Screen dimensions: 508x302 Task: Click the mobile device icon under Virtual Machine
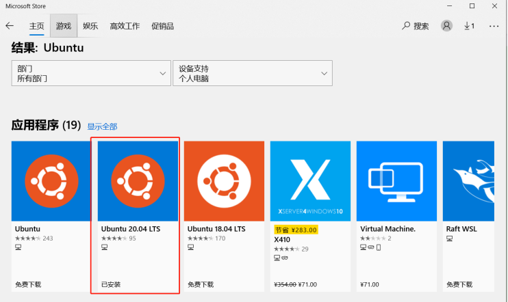pyautogui.click(x=379, y=247)
